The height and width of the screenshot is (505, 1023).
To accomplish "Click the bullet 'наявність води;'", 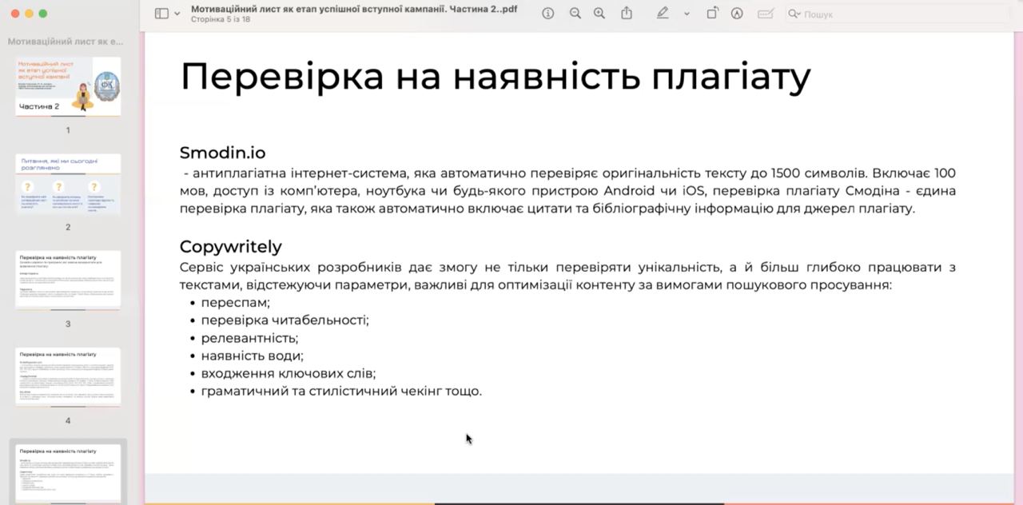I will coord(253,356).
